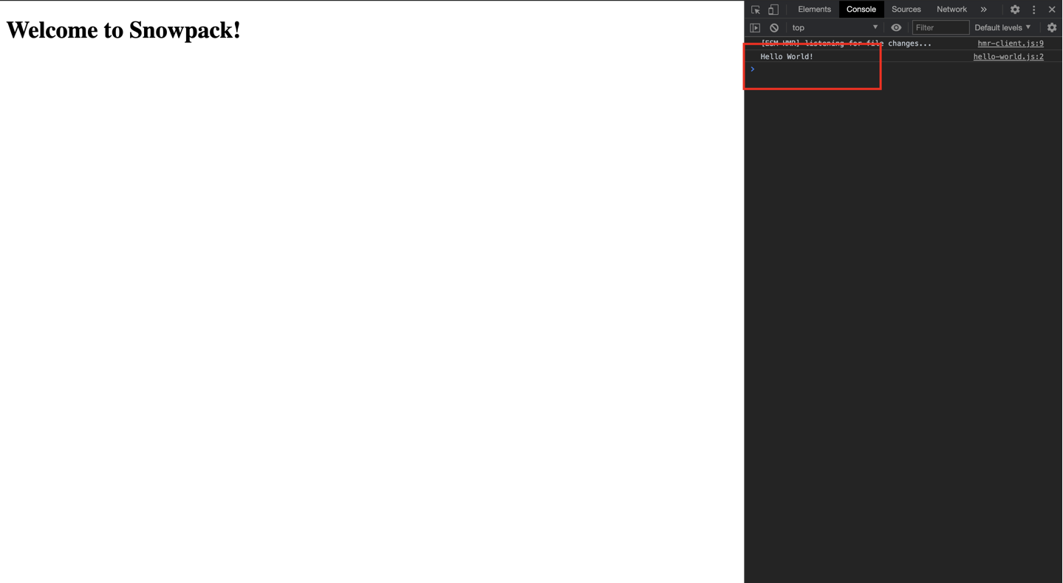The image size is (1063, 583).
Task: Open the hello-world.js:2 source link
Action: (1008, 57)
